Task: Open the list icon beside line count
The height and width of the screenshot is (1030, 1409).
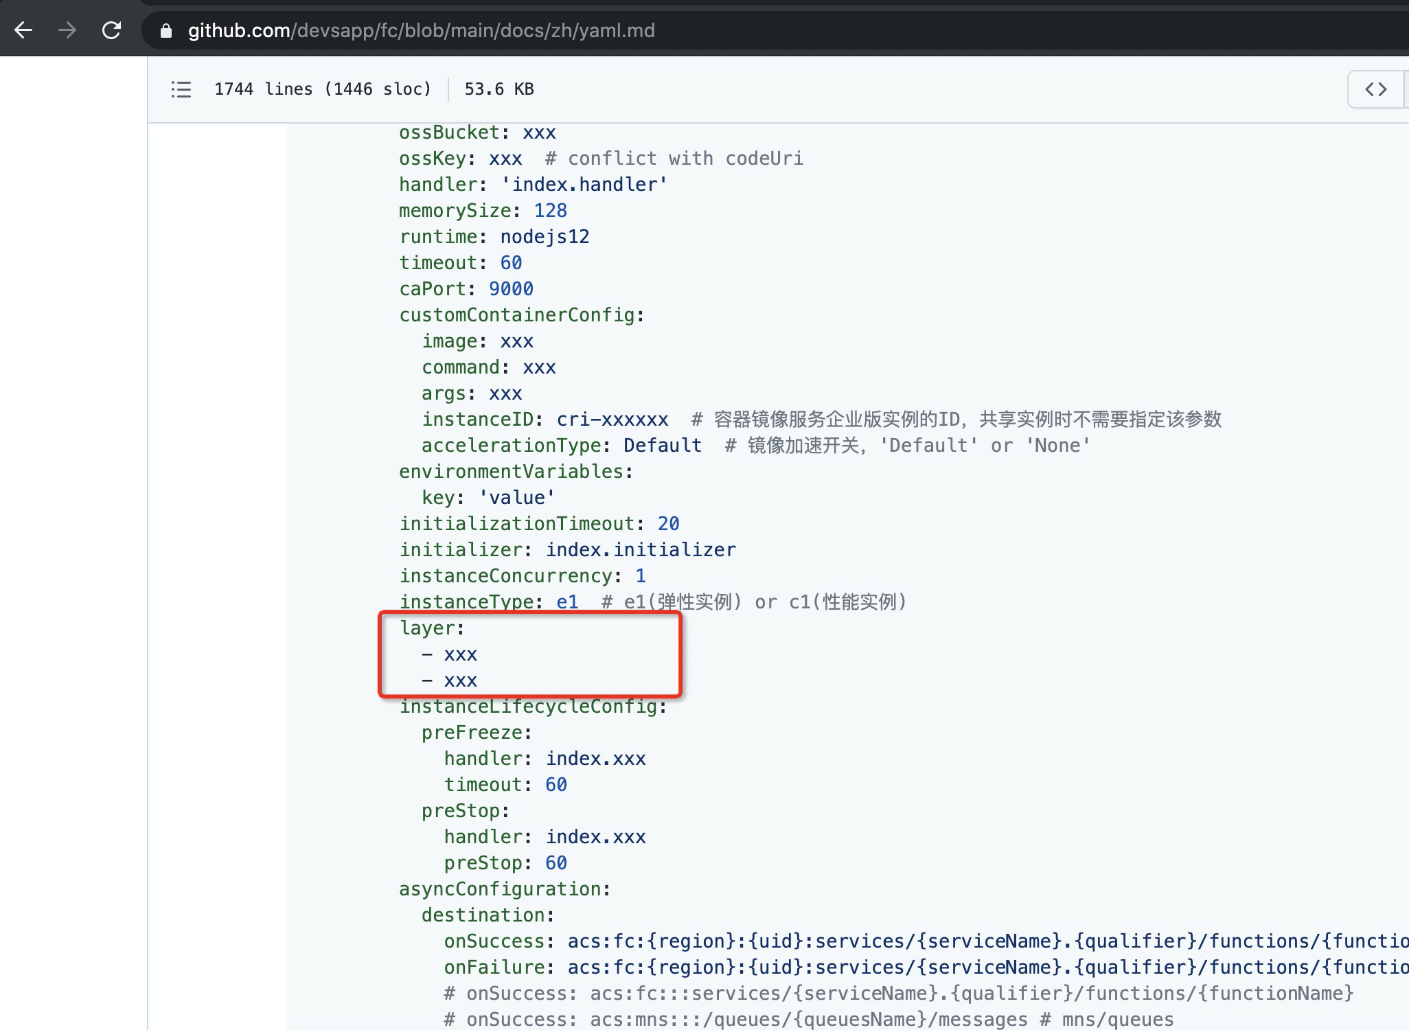Action: tap(181, 89)
